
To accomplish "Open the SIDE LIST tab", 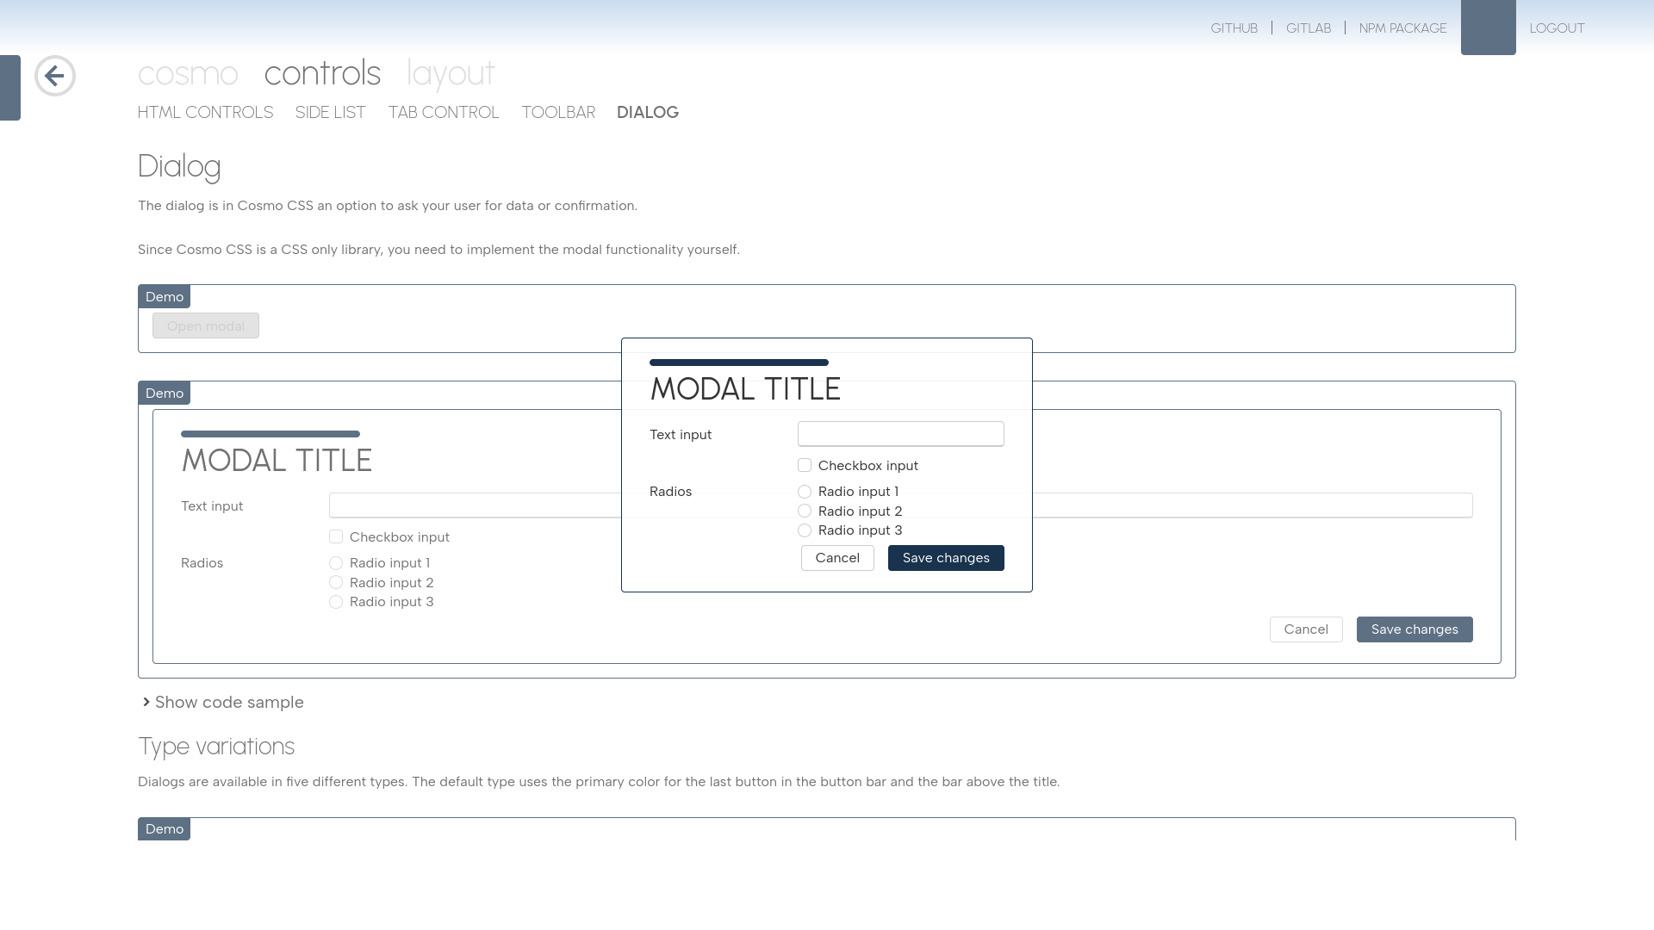I will (331, 113).
